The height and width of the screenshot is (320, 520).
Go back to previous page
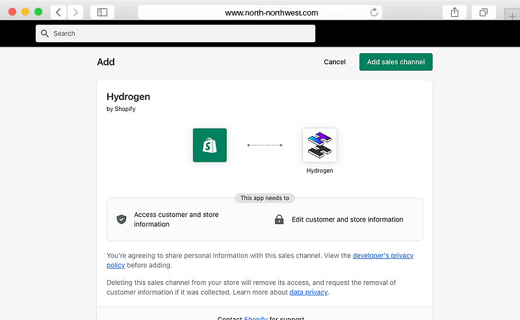pyautogui.click(x=58, y=12)
